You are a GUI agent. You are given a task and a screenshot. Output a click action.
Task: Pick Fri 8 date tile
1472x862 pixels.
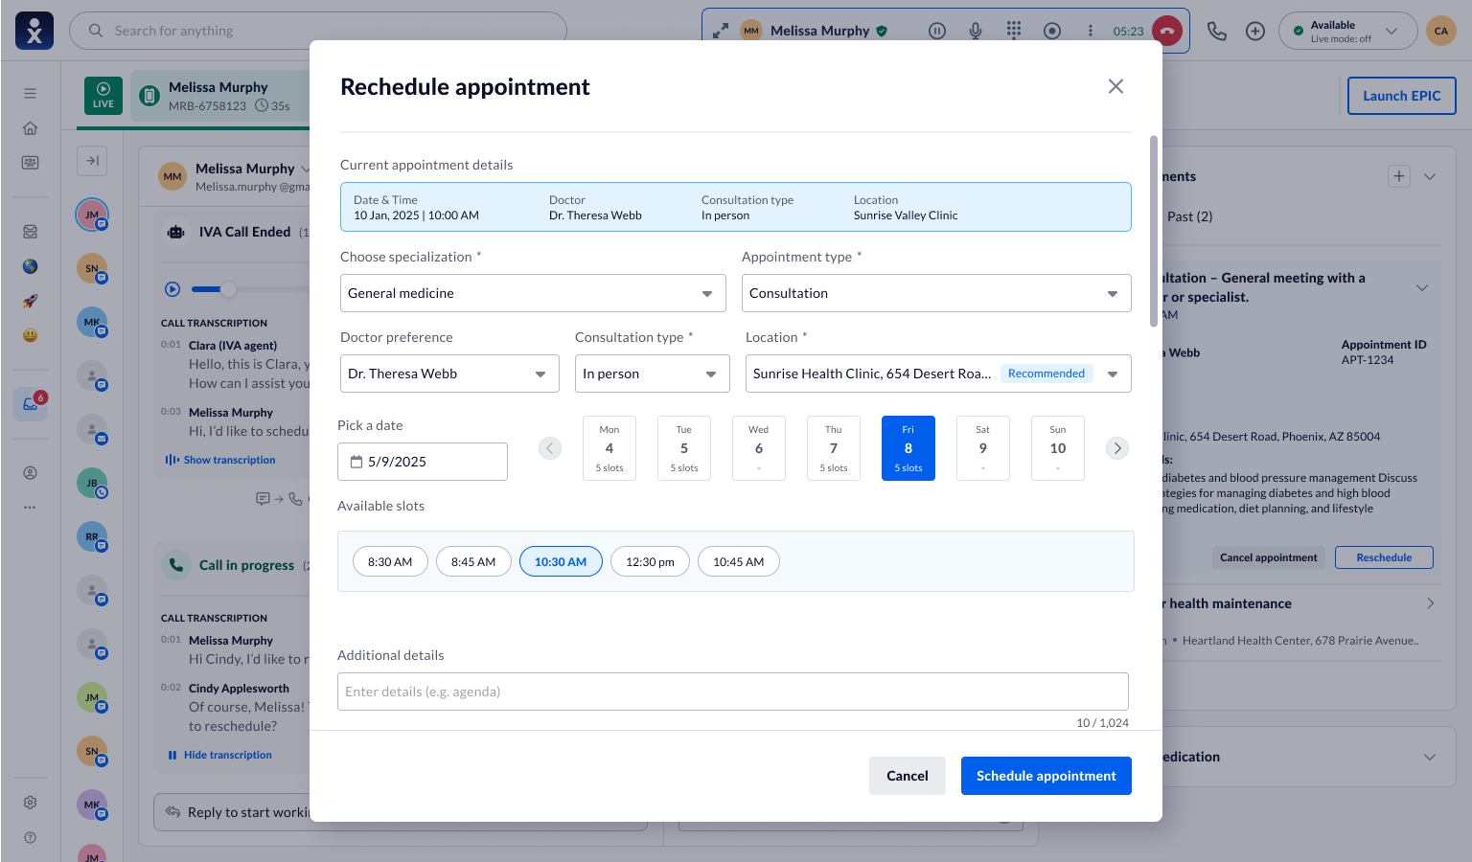(908, 448)
